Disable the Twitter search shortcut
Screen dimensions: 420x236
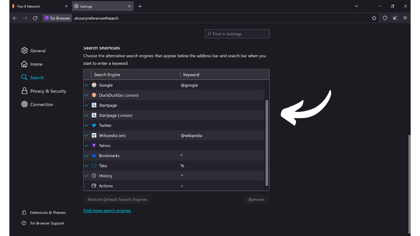click(x=86, y=125)
